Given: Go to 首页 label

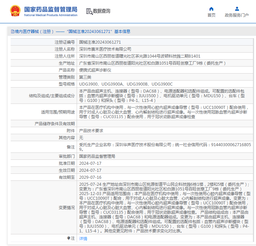Looking at the screenshot, I should tap(211, 15).
